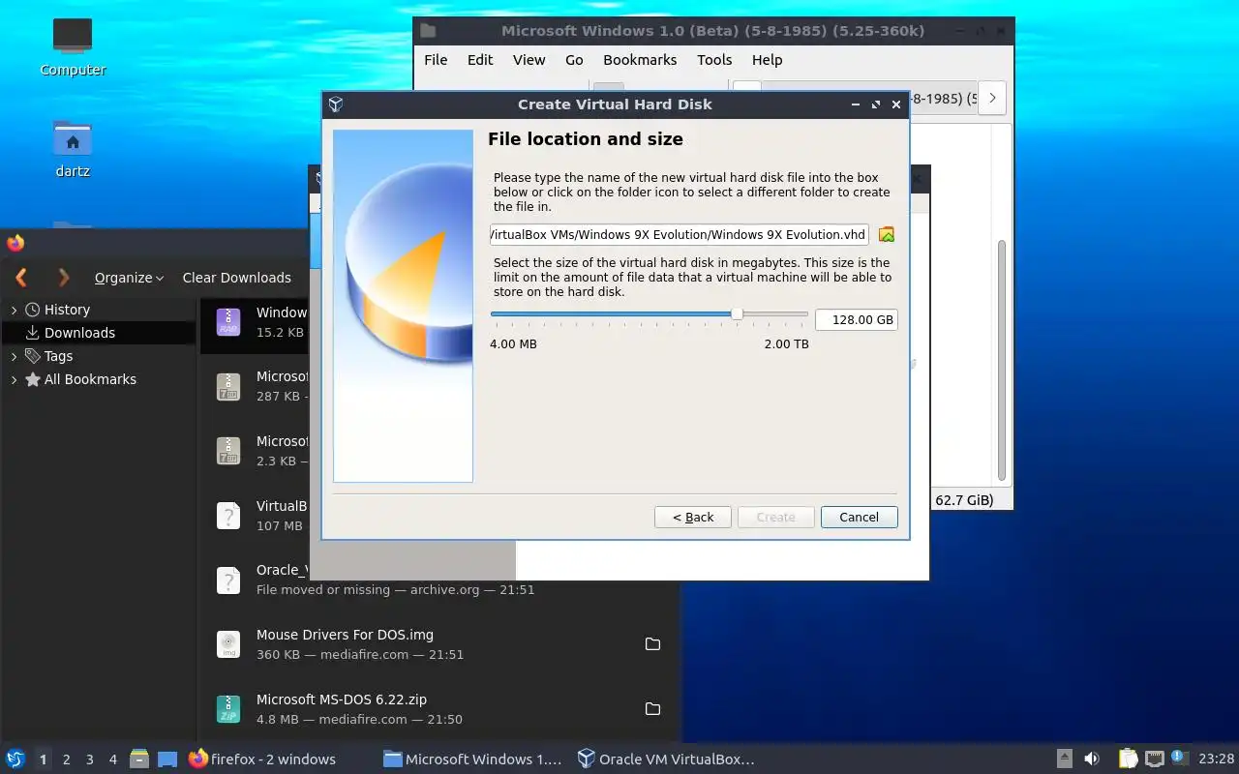Click the virtual hard disk file path field
The height and width of the screenshot is (774, 1239).
(679, 235)
